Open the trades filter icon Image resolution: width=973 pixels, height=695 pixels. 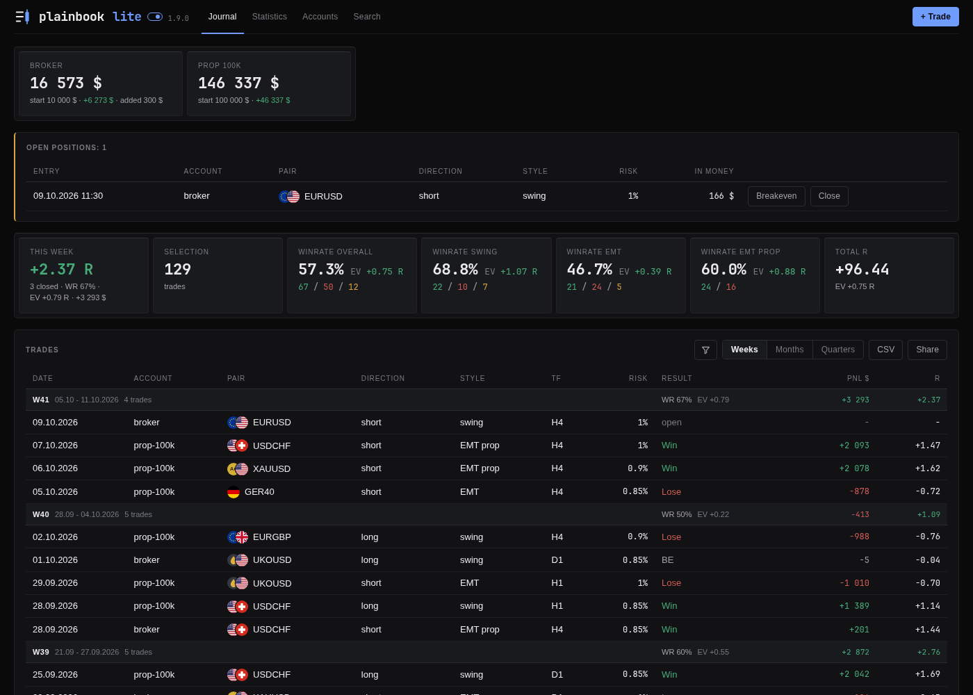705,350
